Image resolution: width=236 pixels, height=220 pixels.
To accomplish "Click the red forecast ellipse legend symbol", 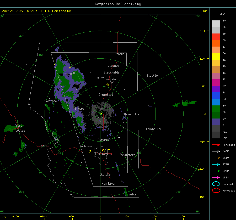I will tap(216, 190).
